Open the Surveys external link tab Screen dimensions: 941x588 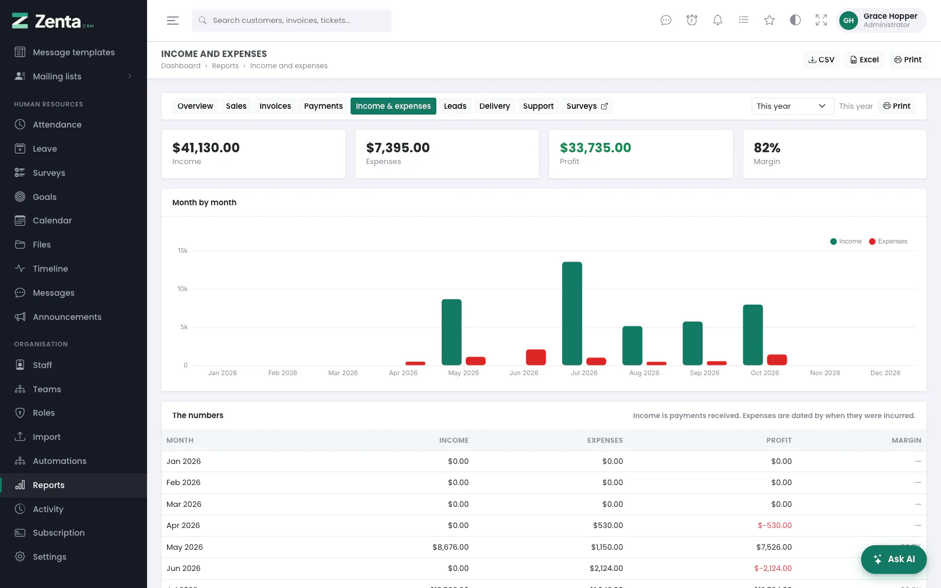[x=587, y=106]
